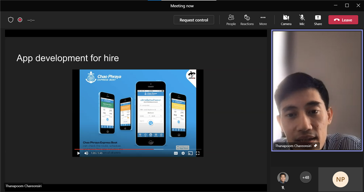
Task: Cast the video to device
Action: [x=190, y=153]
